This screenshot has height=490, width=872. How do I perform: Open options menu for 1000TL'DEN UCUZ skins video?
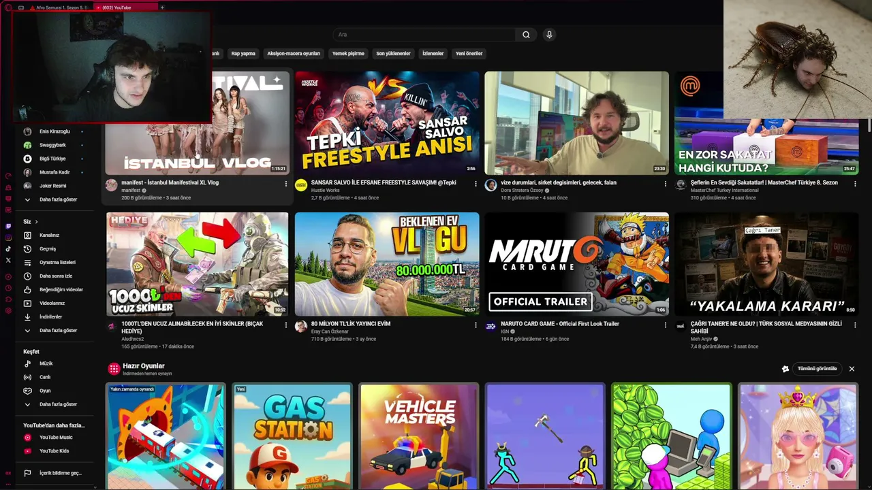tap(286, 325)
